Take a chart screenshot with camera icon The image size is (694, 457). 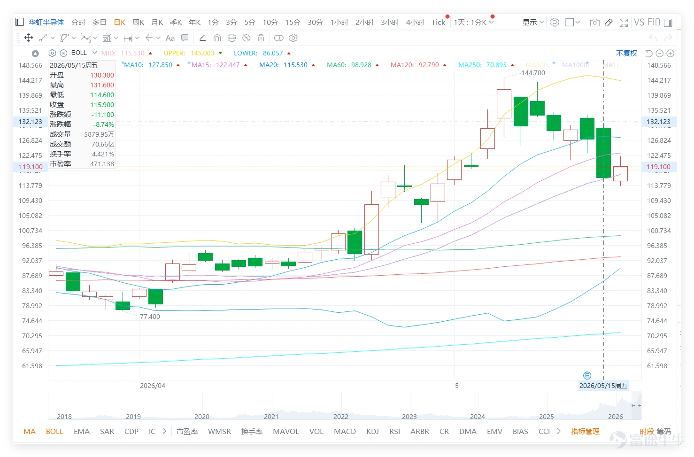(x=594, y=22)
